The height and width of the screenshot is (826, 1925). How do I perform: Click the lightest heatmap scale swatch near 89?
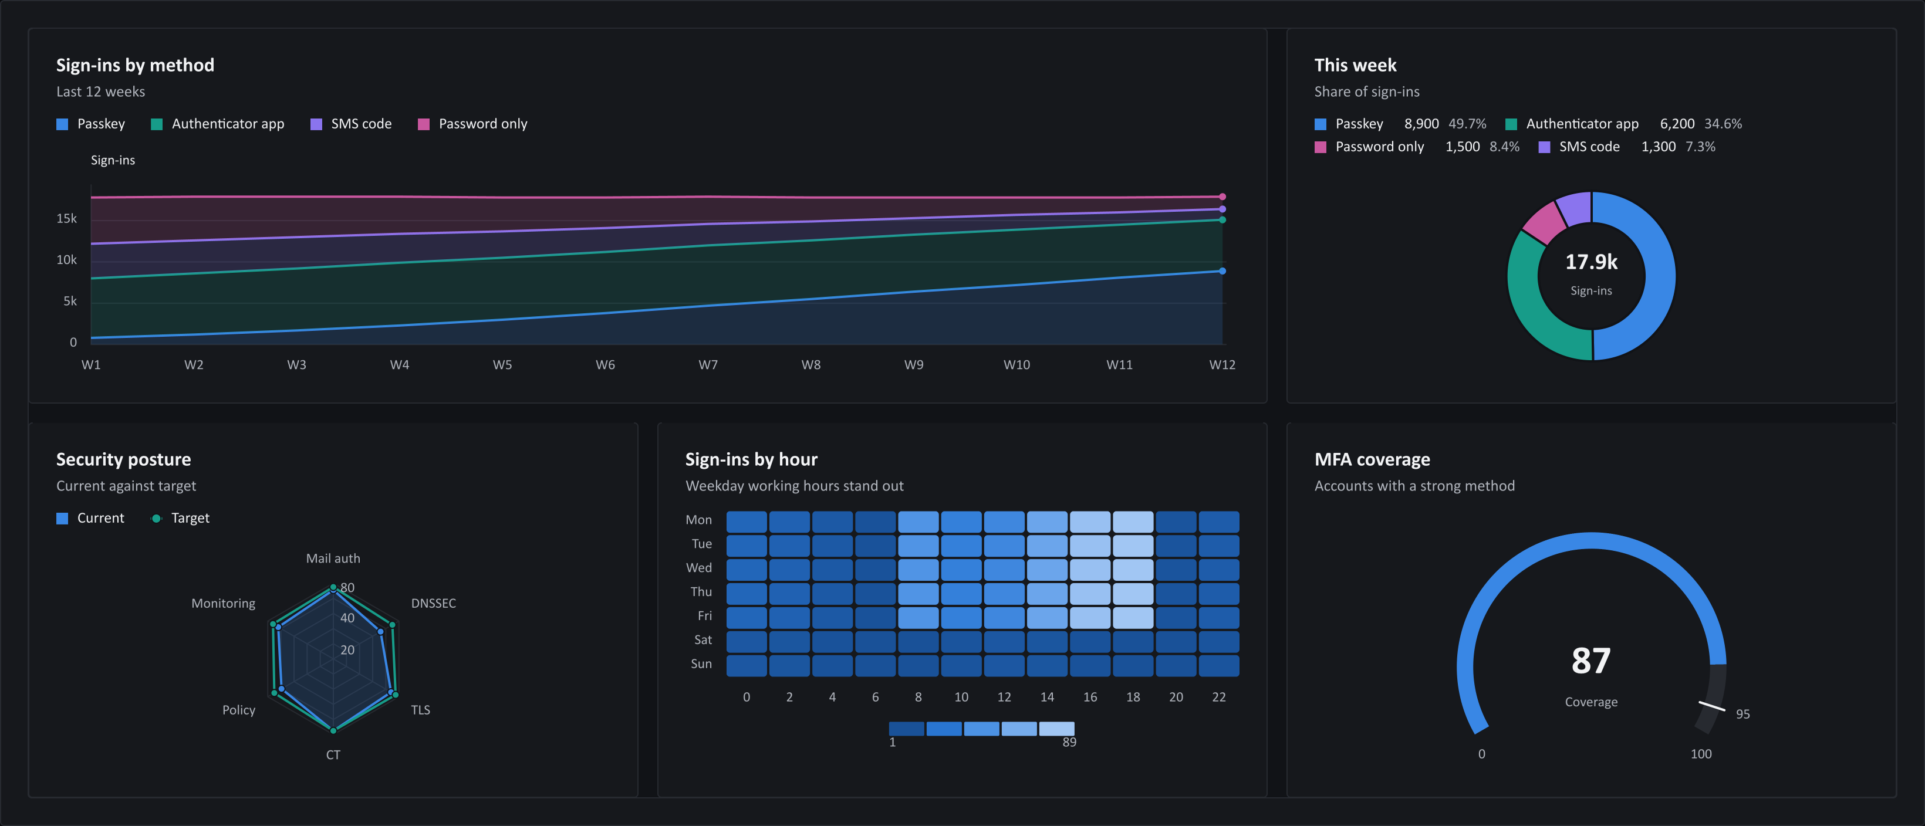(x=1056, y=729)
